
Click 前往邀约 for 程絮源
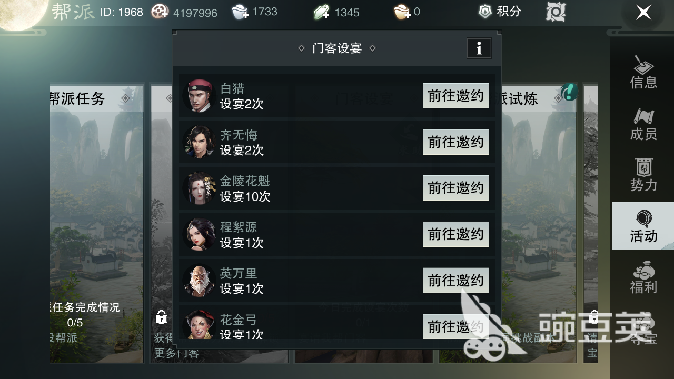pyautogui.click(x=456, y=234)
